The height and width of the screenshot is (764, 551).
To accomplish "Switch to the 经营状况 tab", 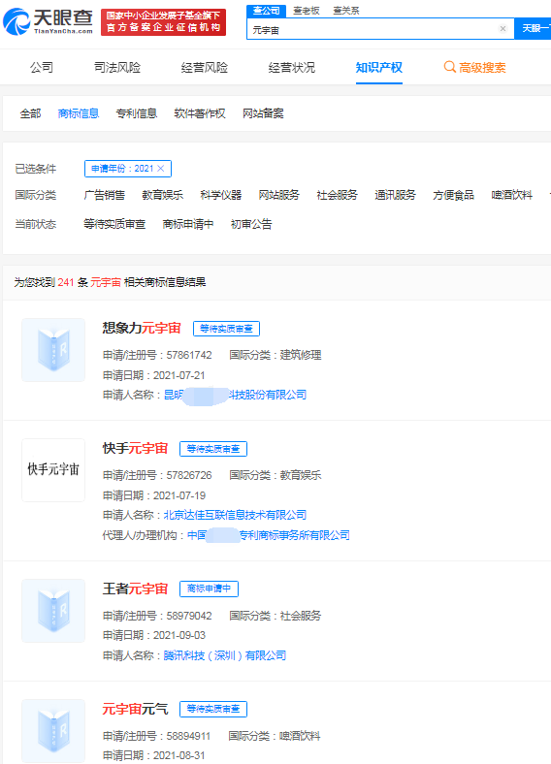I will point(292,67).
